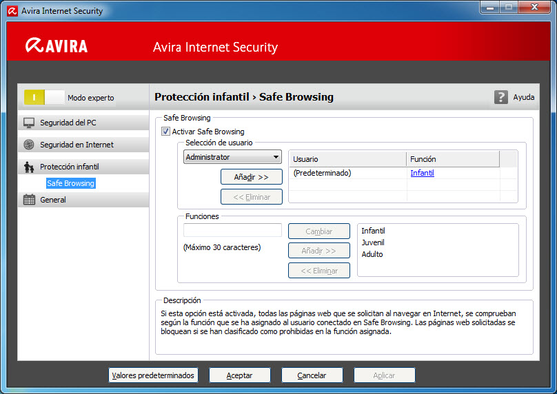Click the parent-child icon beside Protección infantil
This screenshot has height=394, width=557.
29,167
